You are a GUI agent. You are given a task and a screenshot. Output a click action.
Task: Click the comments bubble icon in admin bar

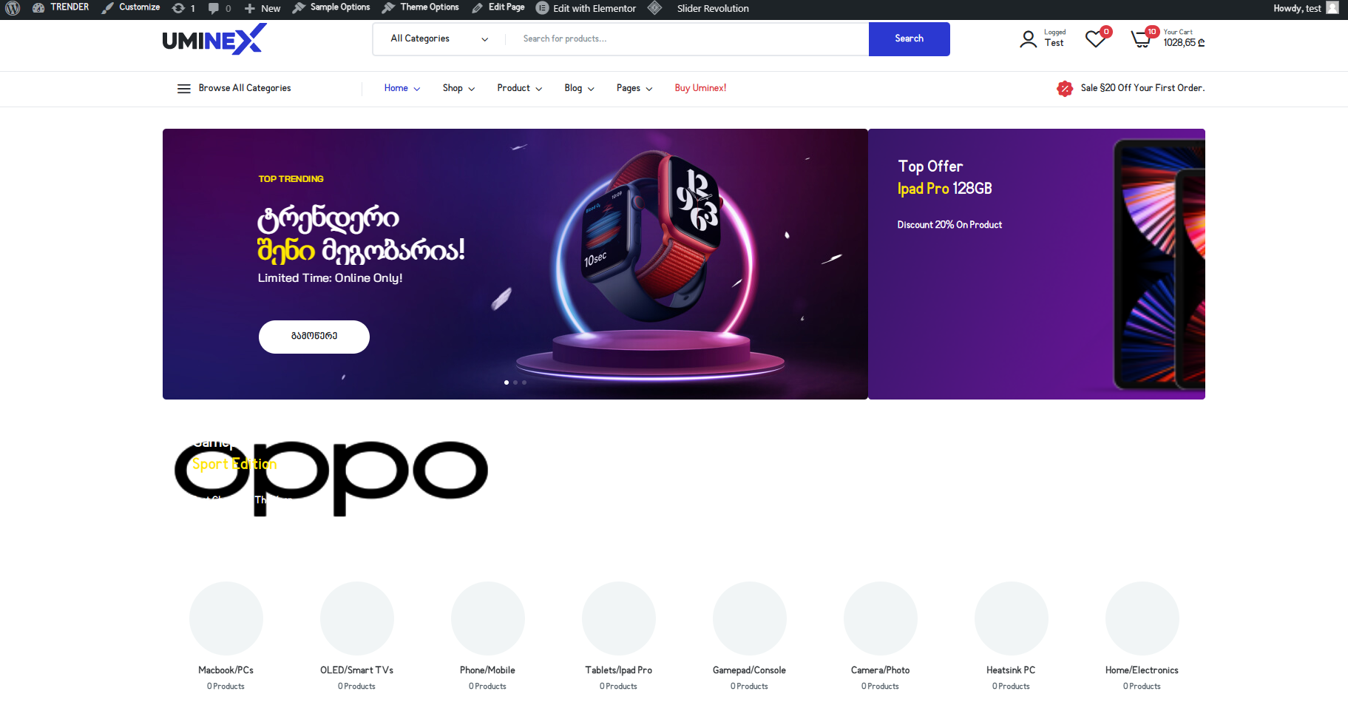pos(214,8)
